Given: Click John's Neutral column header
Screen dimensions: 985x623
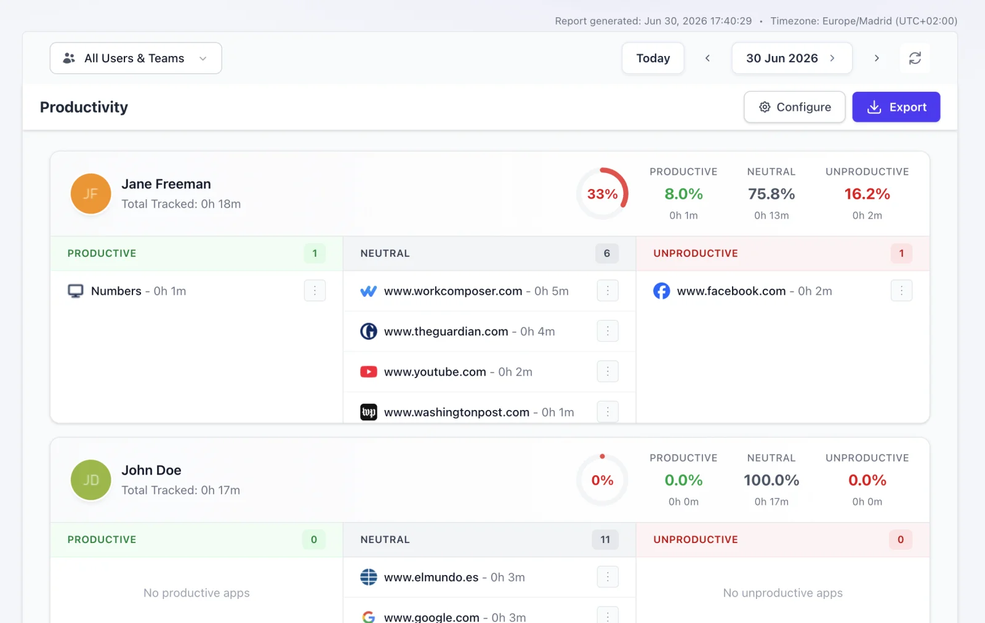Looking at the screenshot, I should [489, 539].
